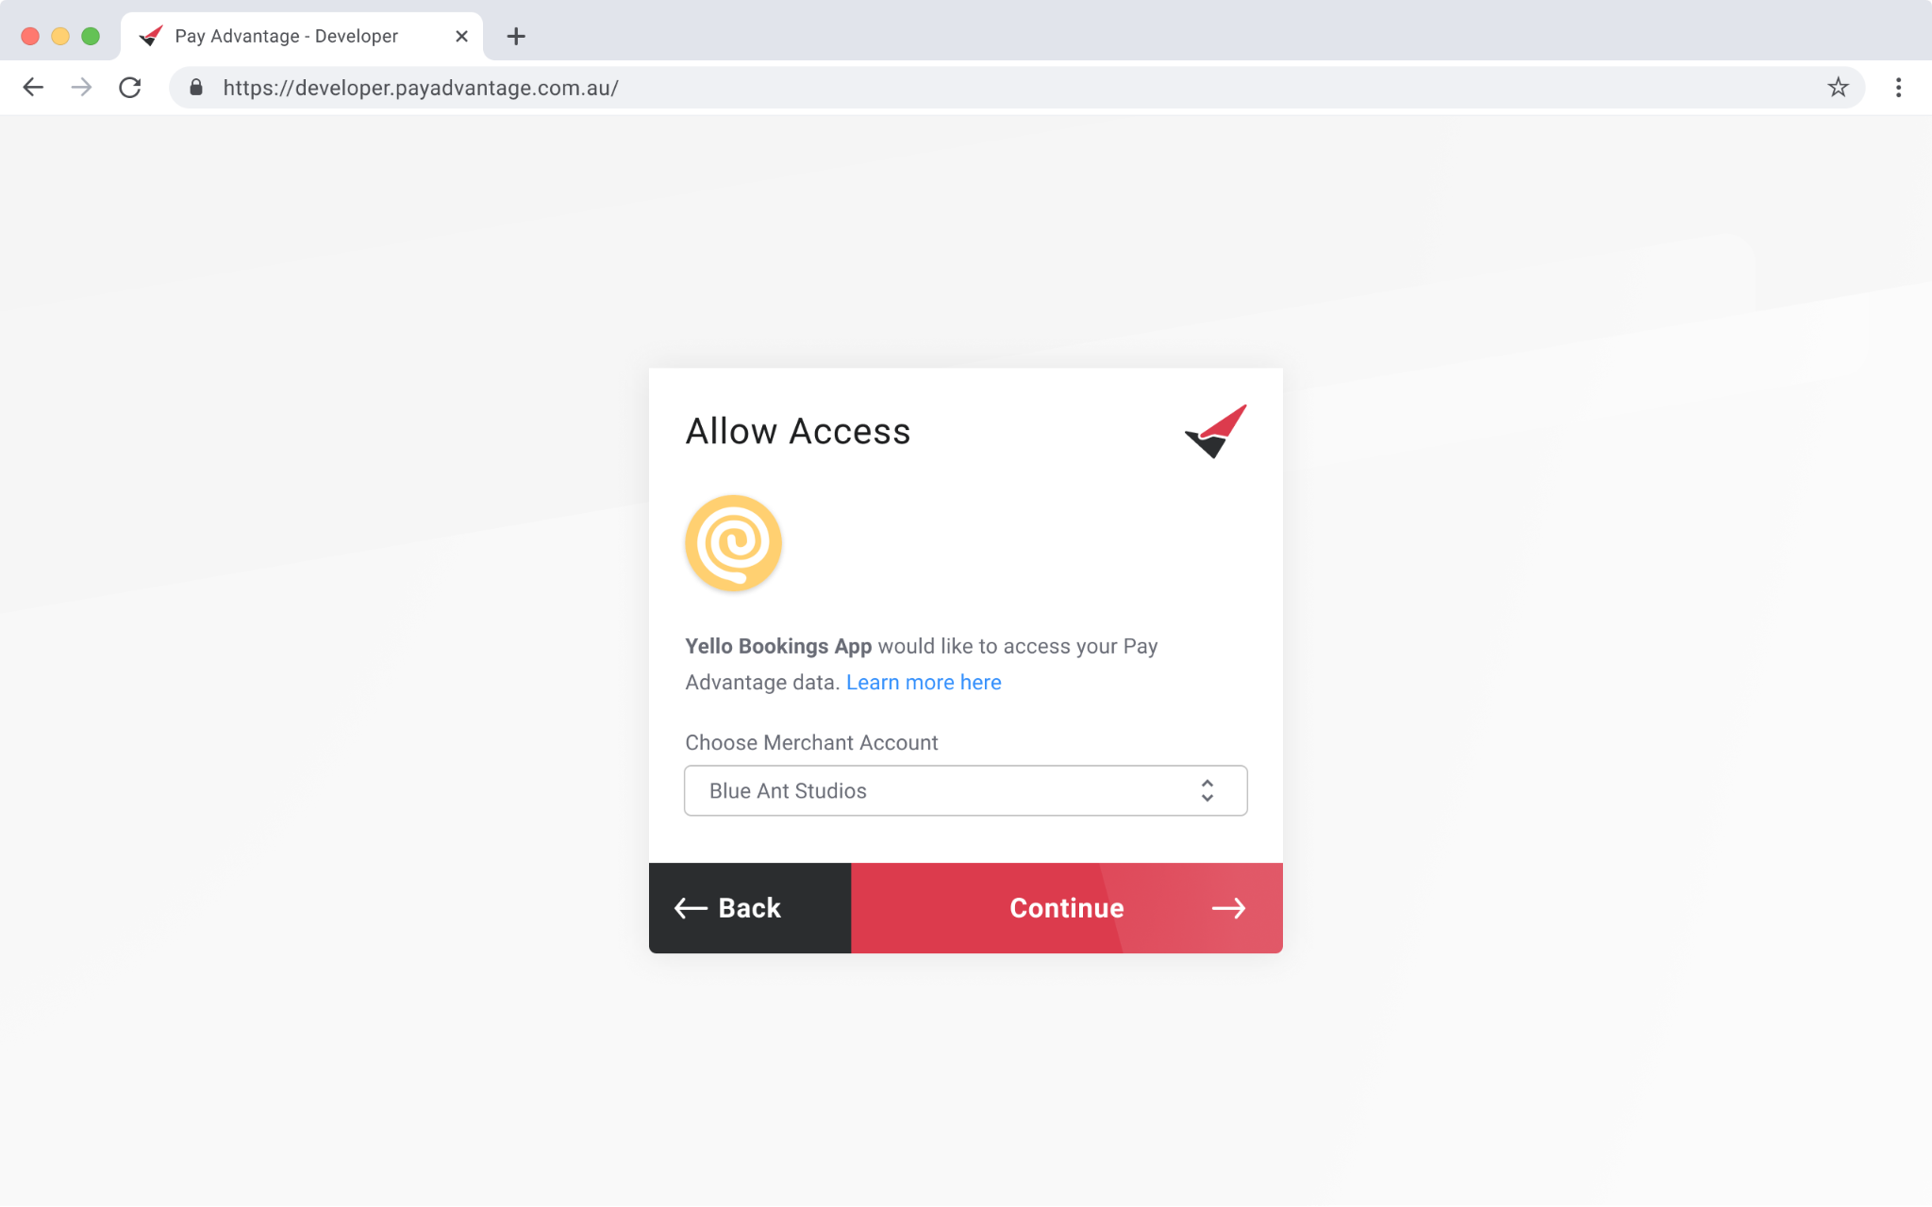
Task: Click the Yello Bookings App spiral logo
Action: [x=733, y=543]
